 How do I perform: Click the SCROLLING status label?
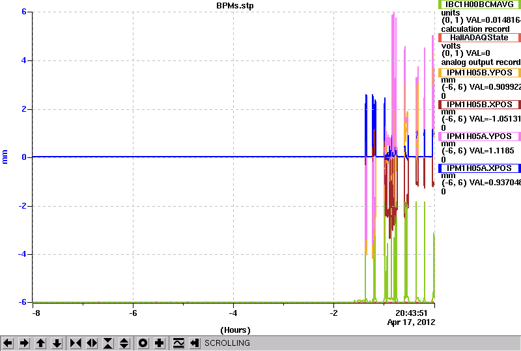point(227,343)
